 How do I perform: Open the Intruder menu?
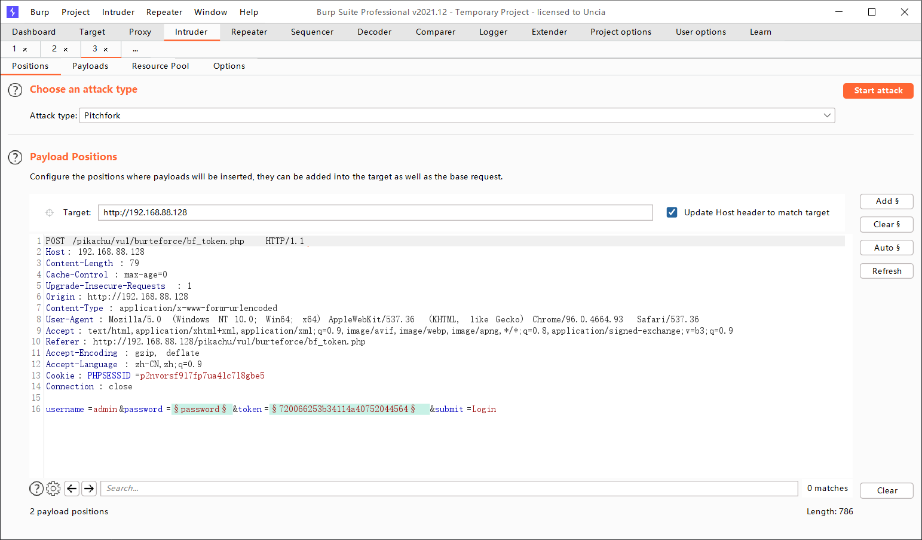pos(118,12)
